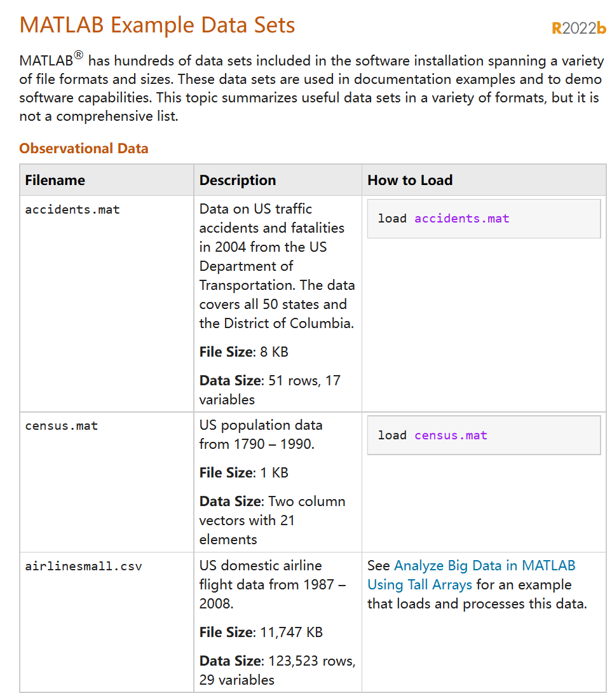Click the MATLAB Example Data Sets title
The width and height of the screenshot is (612, 693).
(x=158, y=25)
